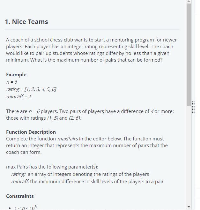Click the scrollbar down arrow
The image size is (200, 210).
[189, 207]
